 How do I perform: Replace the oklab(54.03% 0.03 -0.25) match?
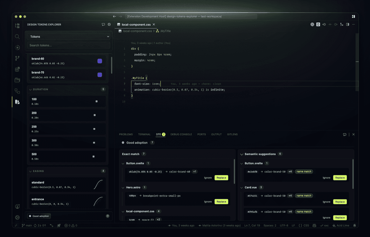(x=221, y=178)
